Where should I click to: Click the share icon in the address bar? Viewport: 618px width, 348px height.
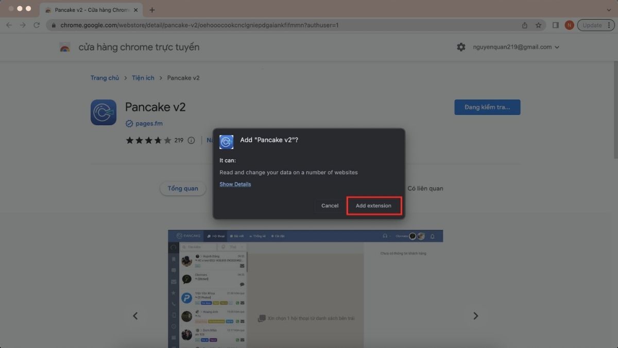click(524, 25)
